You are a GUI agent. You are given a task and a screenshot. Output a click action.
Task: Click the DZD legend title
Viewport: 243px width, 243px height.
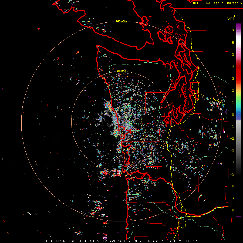click(237, 16)
